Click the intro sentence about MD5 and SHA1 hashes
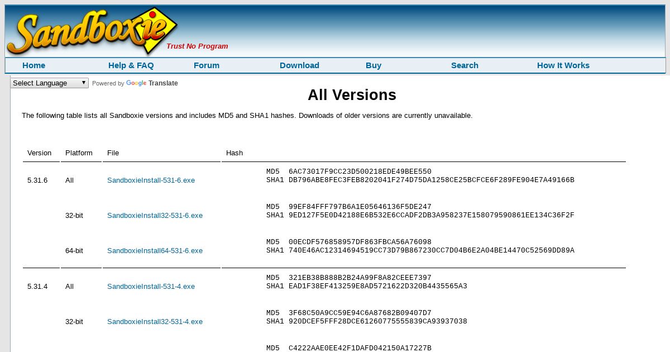 point(247,116)
